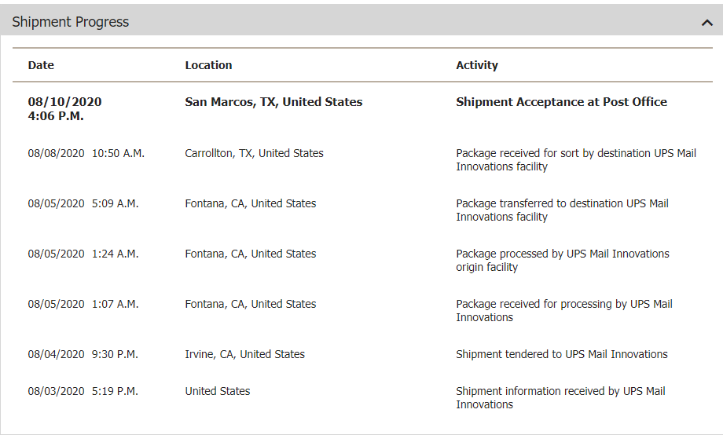Click San Marcos, TX location text
This screenshot has width=723, height=435.
coord(274,102)
